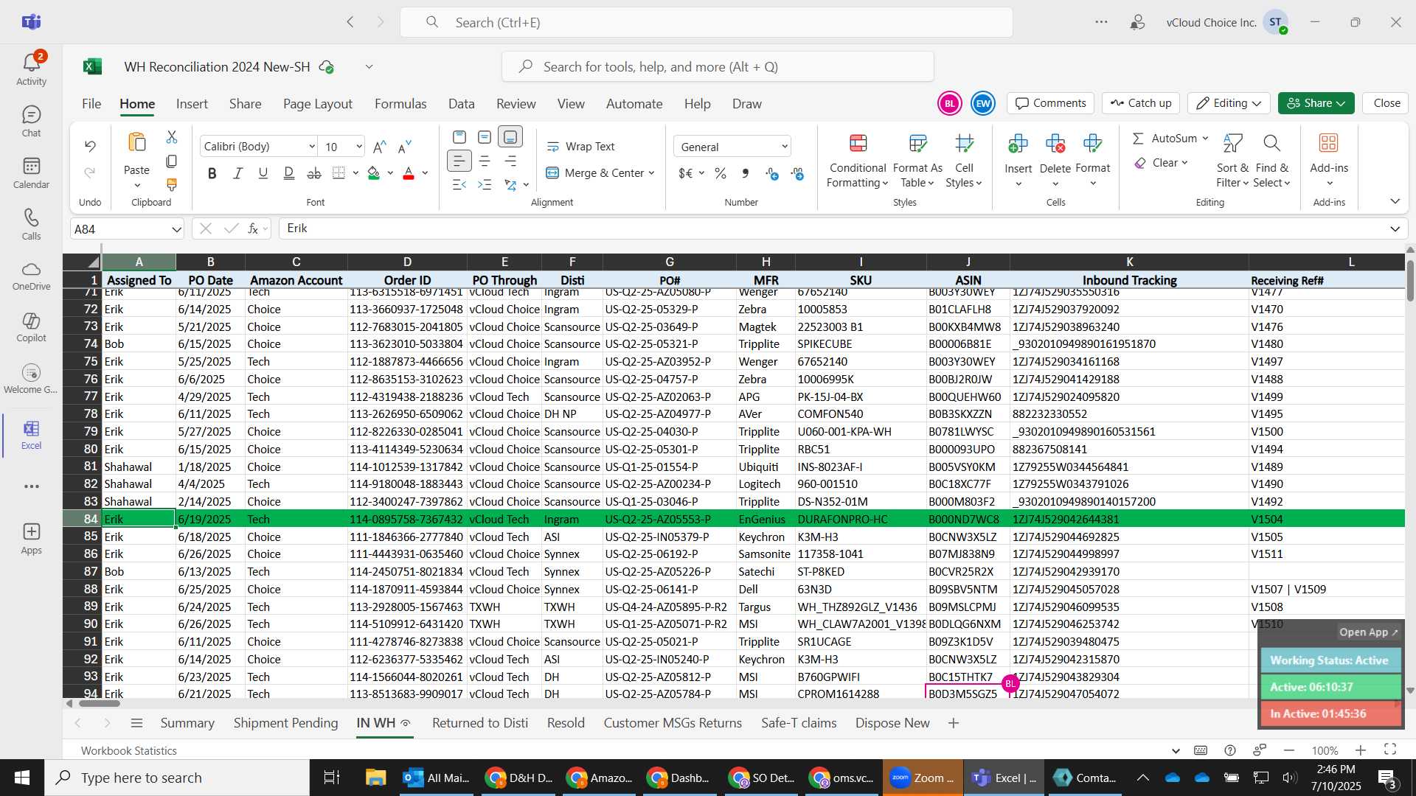Apply the red font color swatch

(409, 173)
